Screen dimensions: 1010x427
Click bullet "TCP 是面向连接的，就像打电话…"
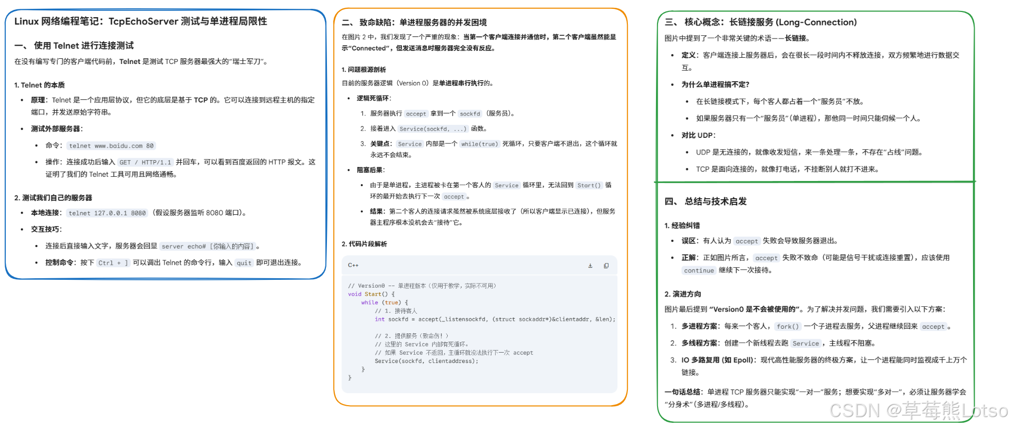pyautogui.click(x=788, y=169)
